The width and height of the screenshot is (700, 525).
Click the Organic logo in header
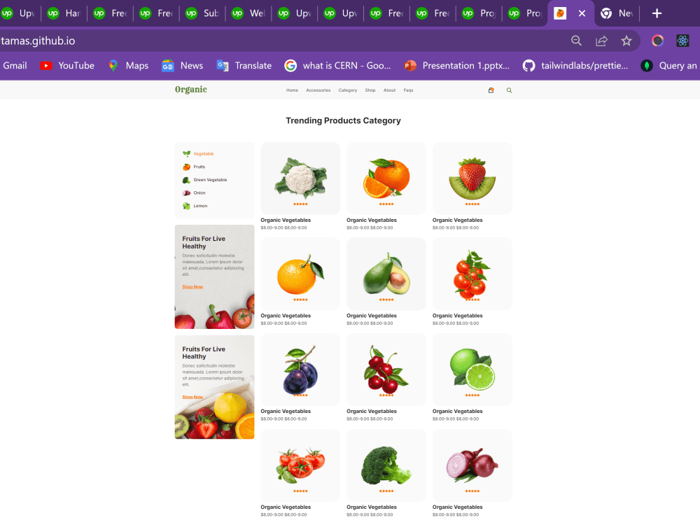[190, 90]
